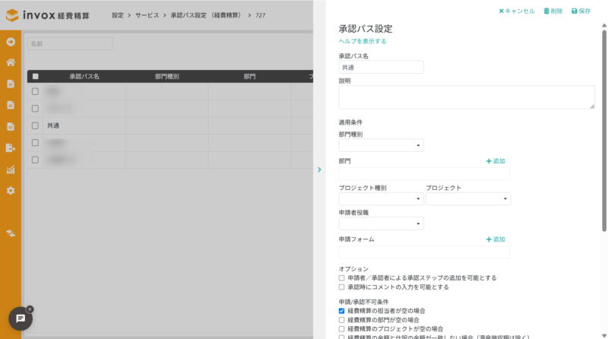Open the settings gear icon in sidebar
Screen dimensions: 608x339
point(11,191)
